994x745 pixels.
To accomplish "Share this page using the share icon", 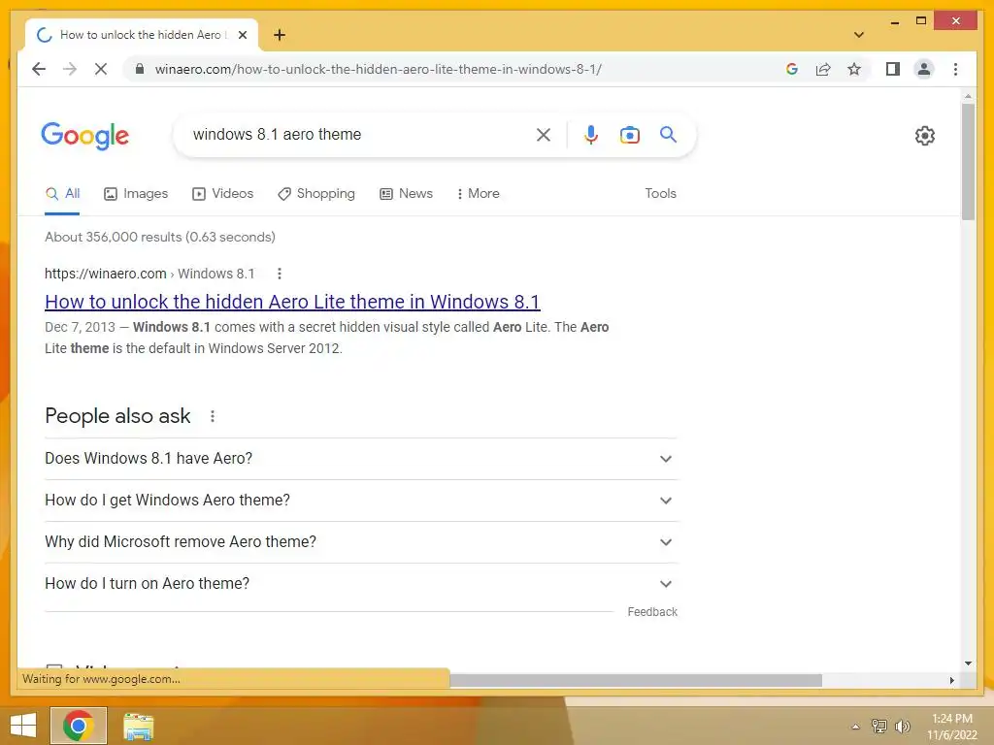I will tap(823, 69).
